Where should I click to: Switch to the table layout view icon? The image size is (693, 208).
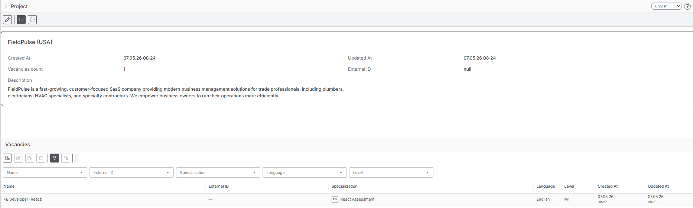(21, 20)
